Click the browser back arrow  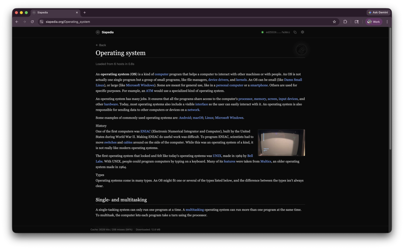pos(17,22)
